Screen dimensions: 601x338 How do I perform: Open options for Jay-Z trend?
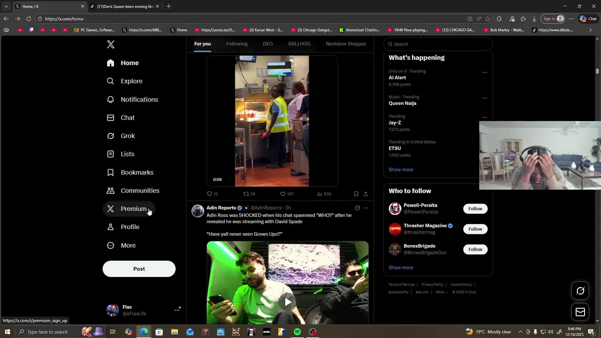point(485,117)
